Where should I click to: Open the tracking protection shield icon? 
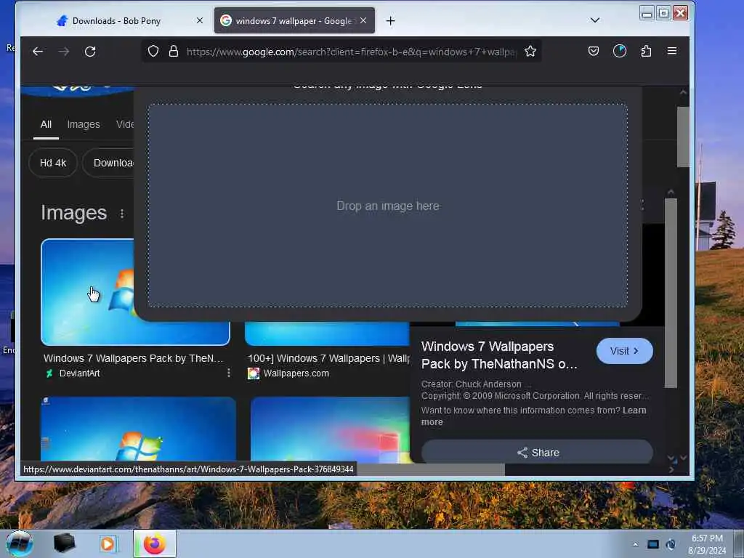point(153,52)
